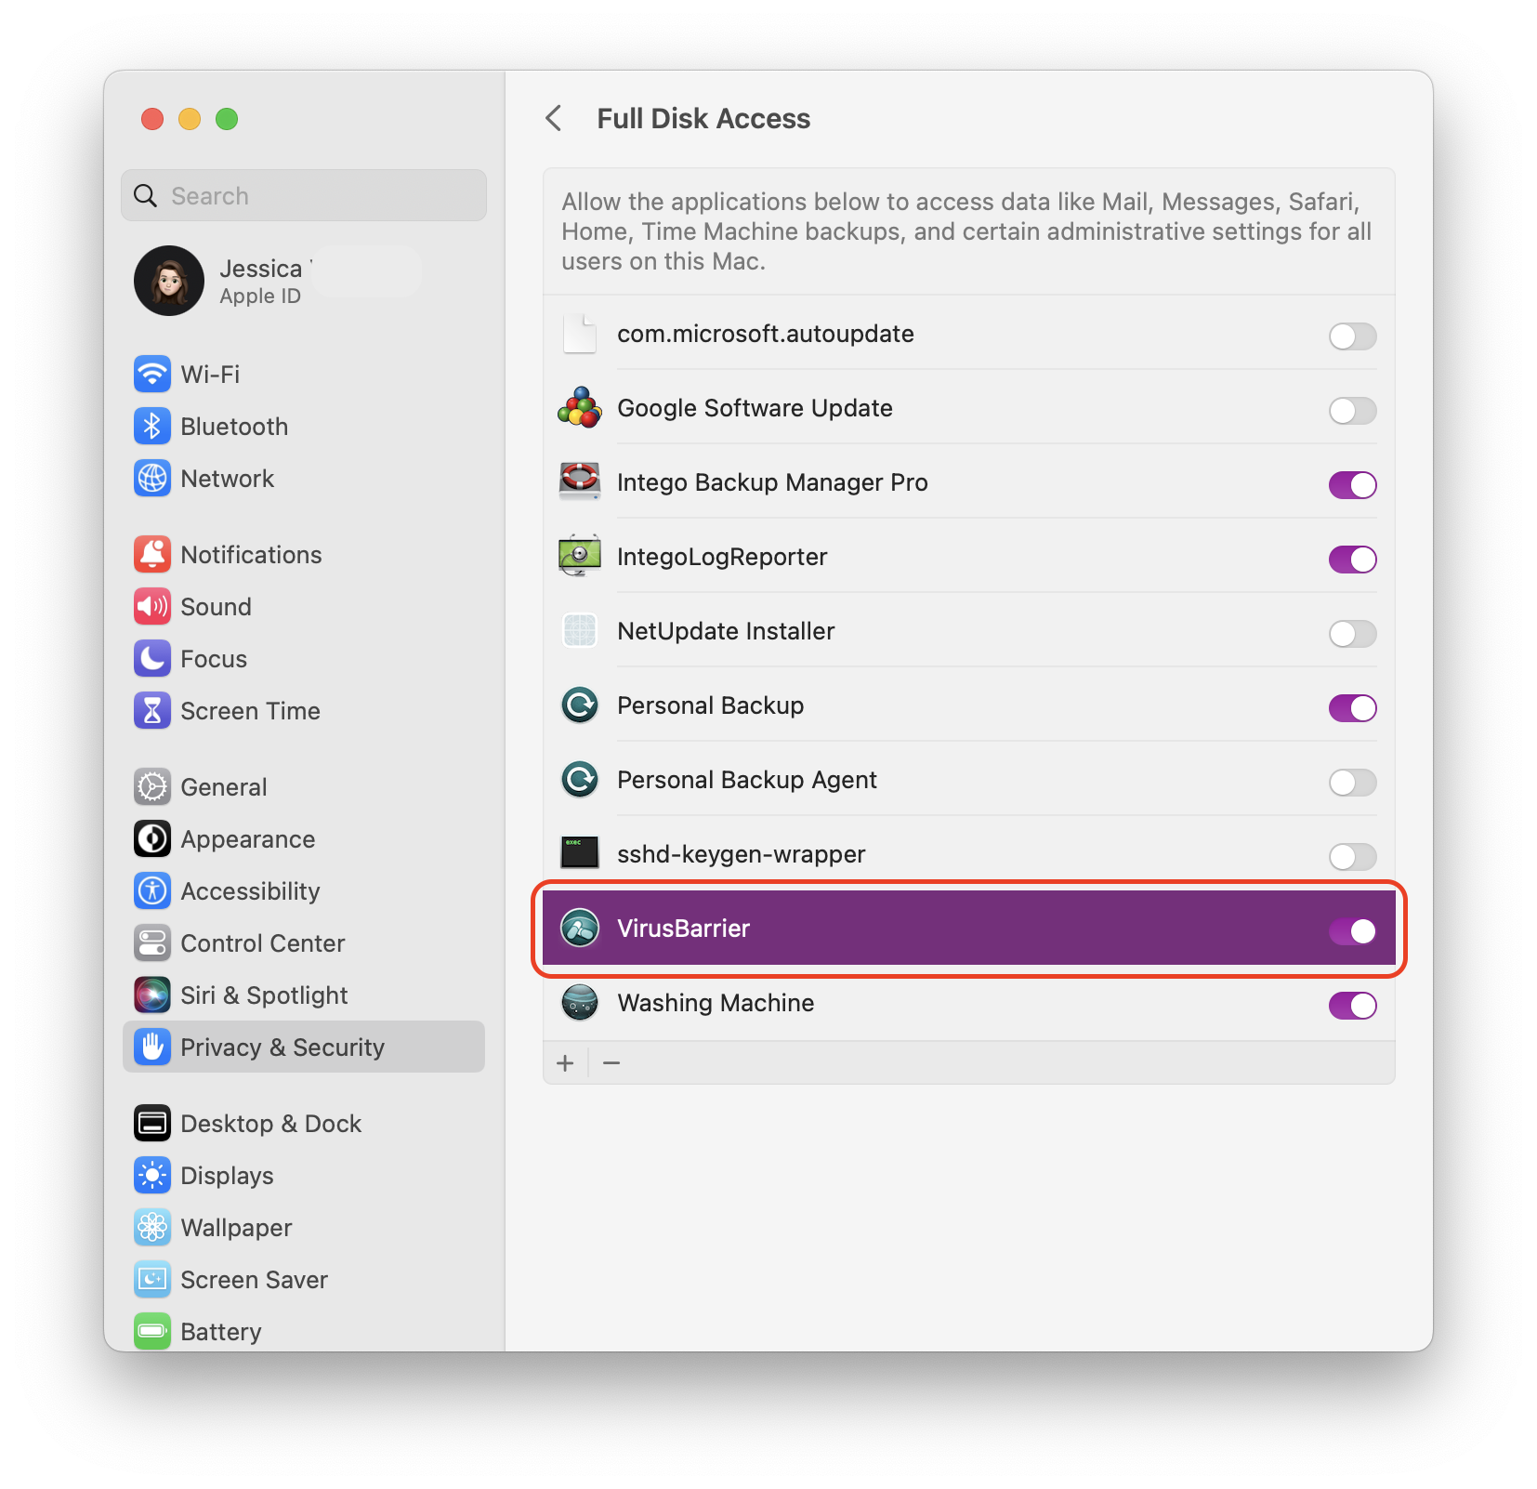This screenshot has height=1489, width=1537.
Task: Enable access for com.microsoft.autoupdate
Action: [x=1352, y=336]
